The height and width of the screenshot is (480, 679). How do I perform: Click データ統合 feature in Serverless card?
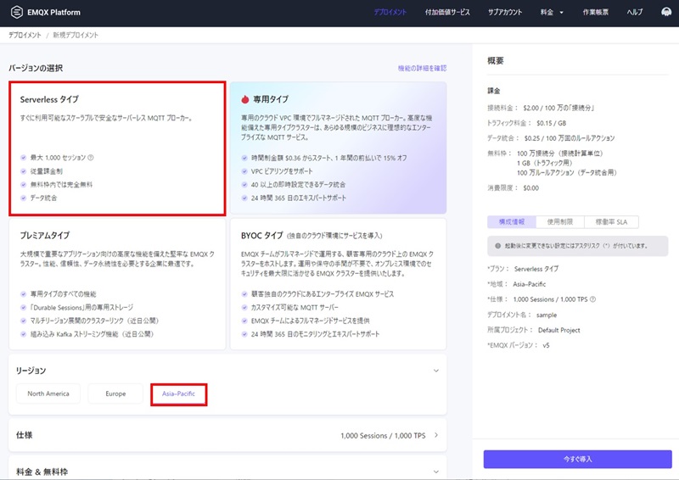click(43, 198)
